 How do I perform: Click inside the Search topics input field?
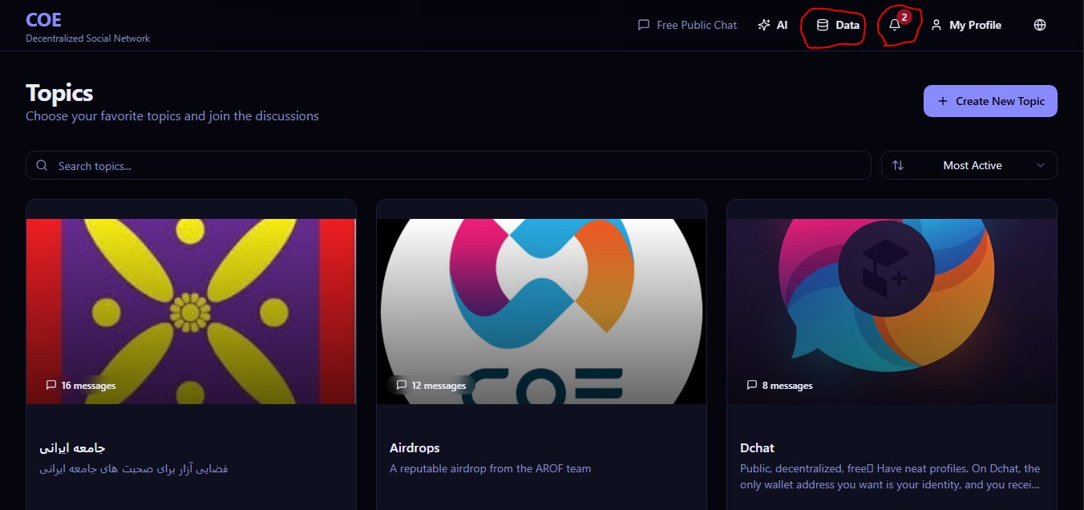point(321,165)
